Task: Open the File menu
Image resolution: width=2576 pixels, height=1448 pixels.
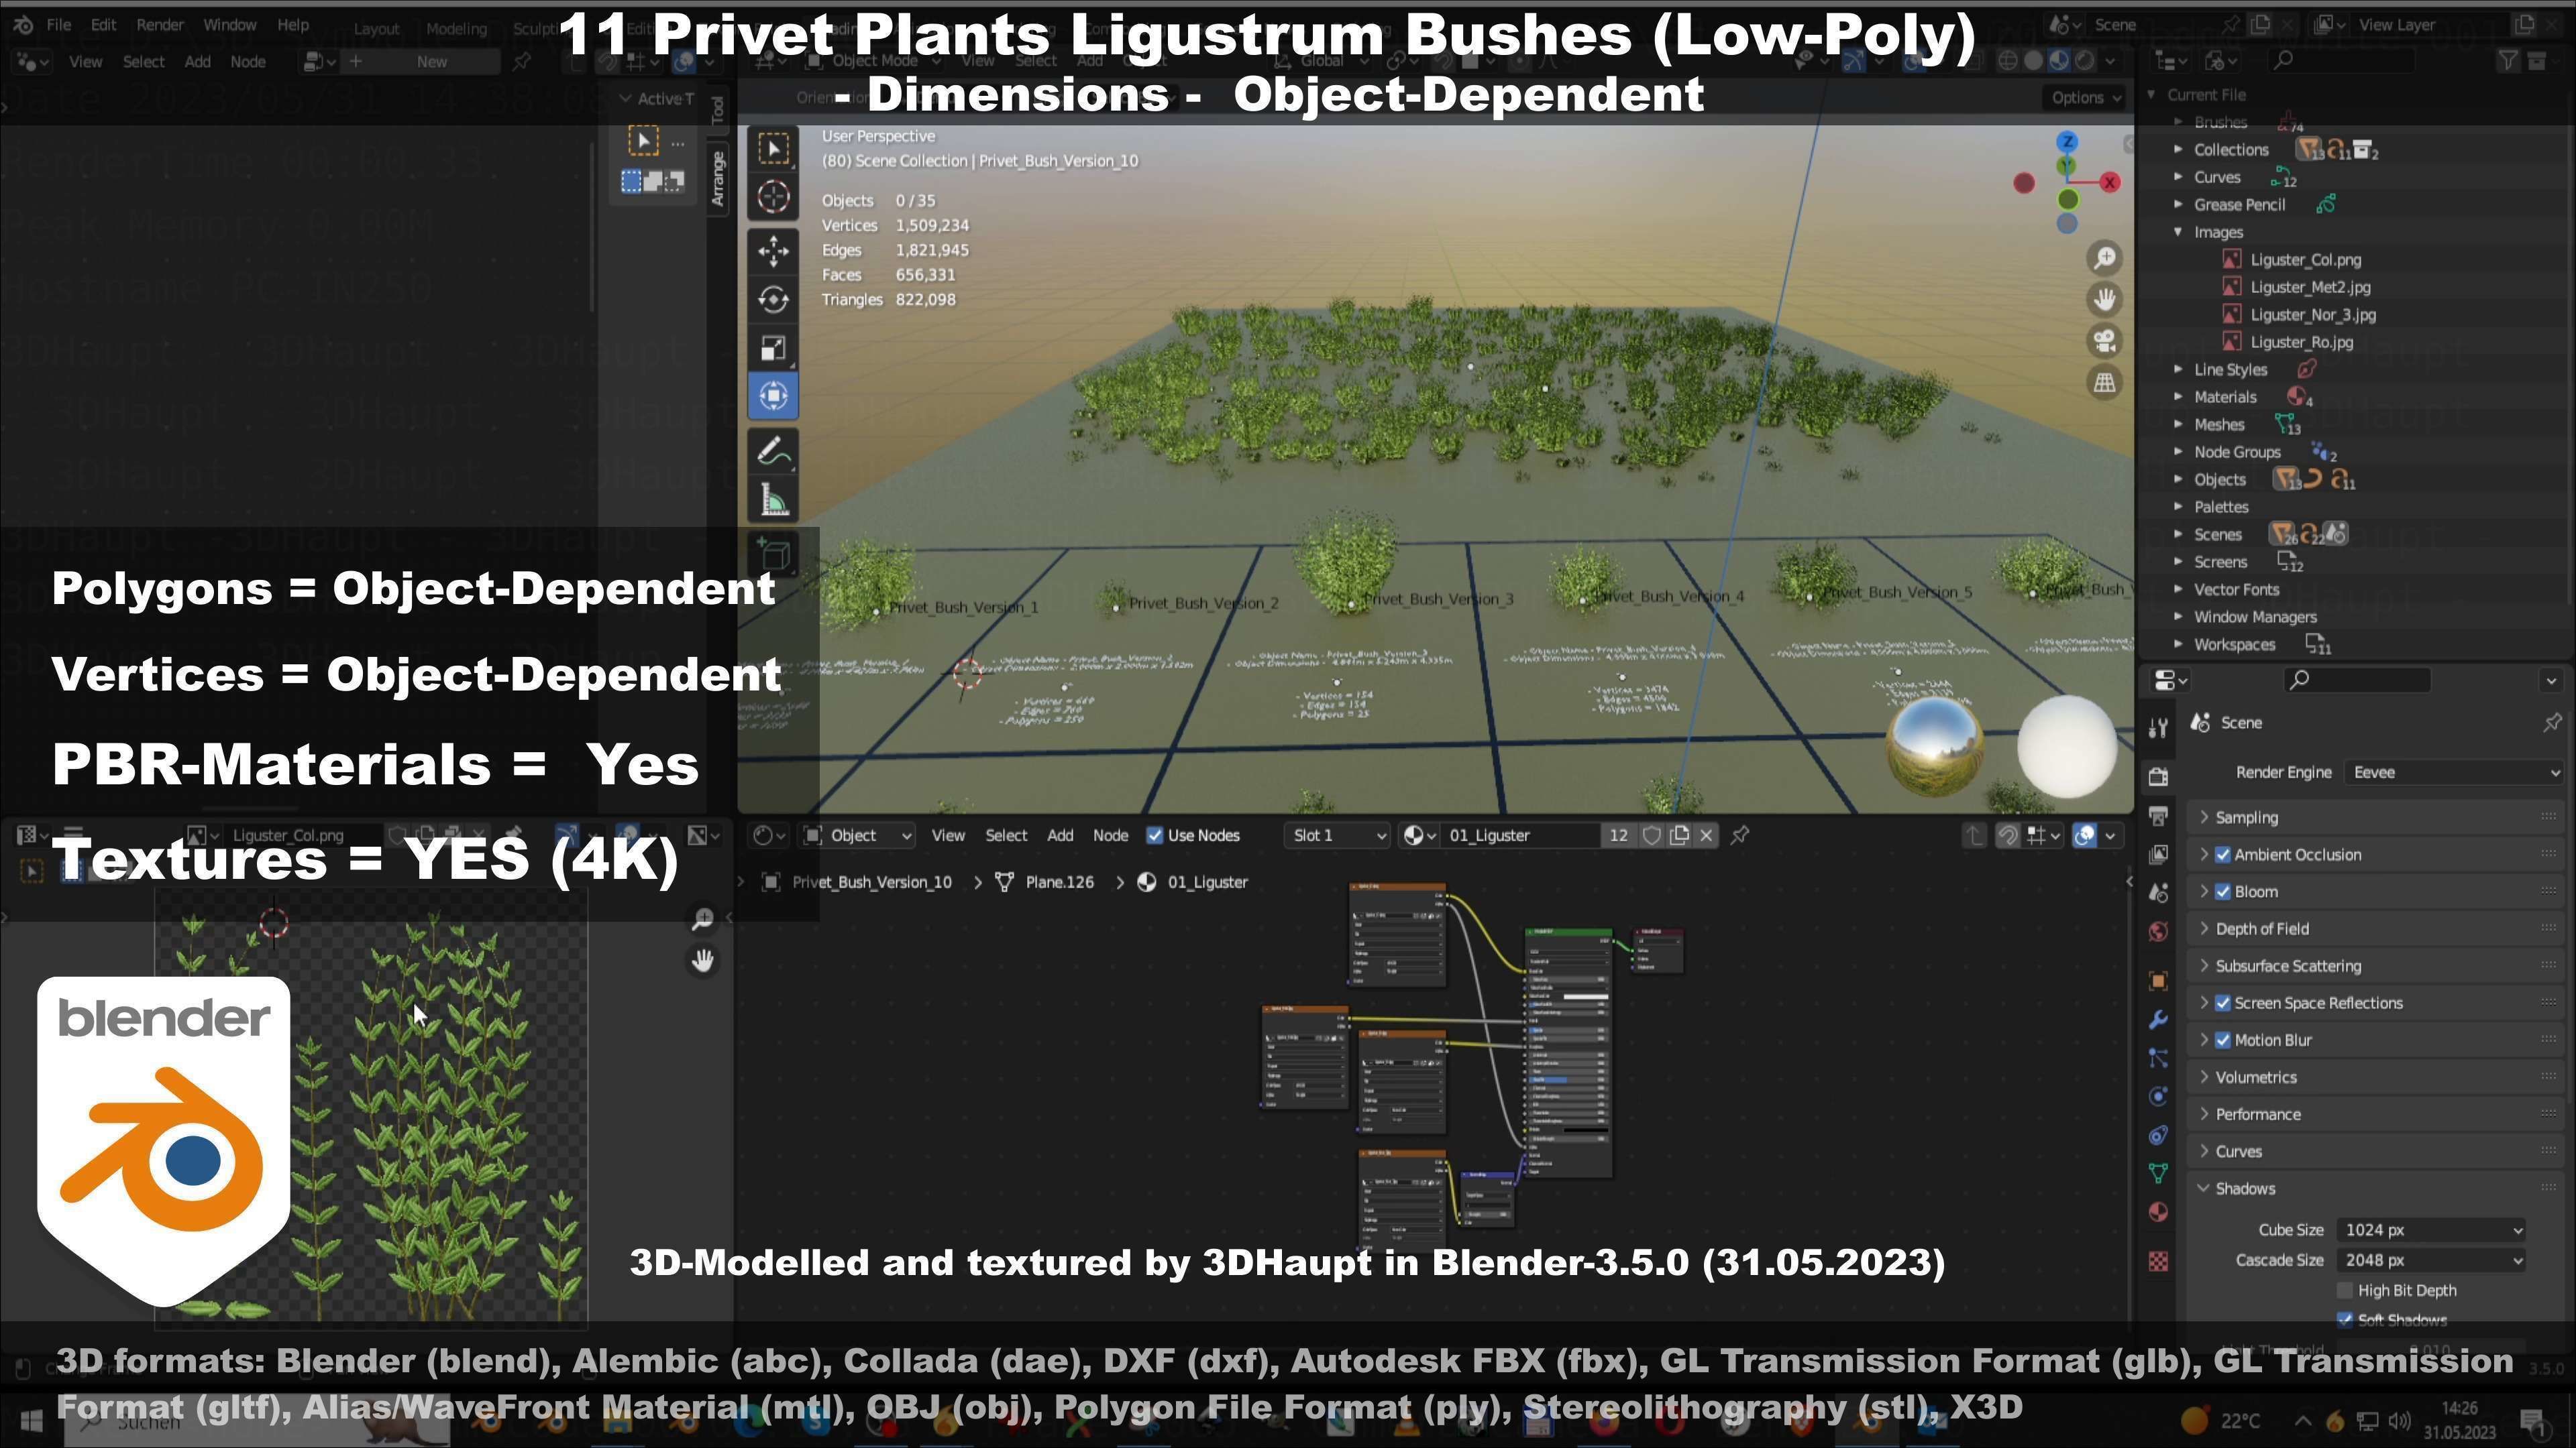Action: 58,25
